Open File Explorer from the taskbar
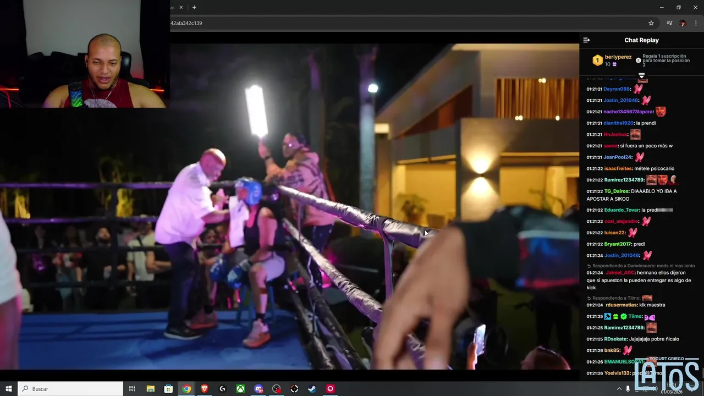Image resolution: width=704 pixels, height=396 pixels. [x=150, y=389]
